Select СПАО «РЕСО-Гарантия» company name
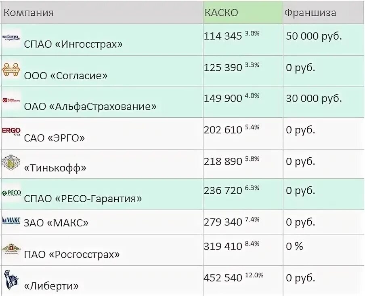The image size is (365, 296). (x=83, y=199)
